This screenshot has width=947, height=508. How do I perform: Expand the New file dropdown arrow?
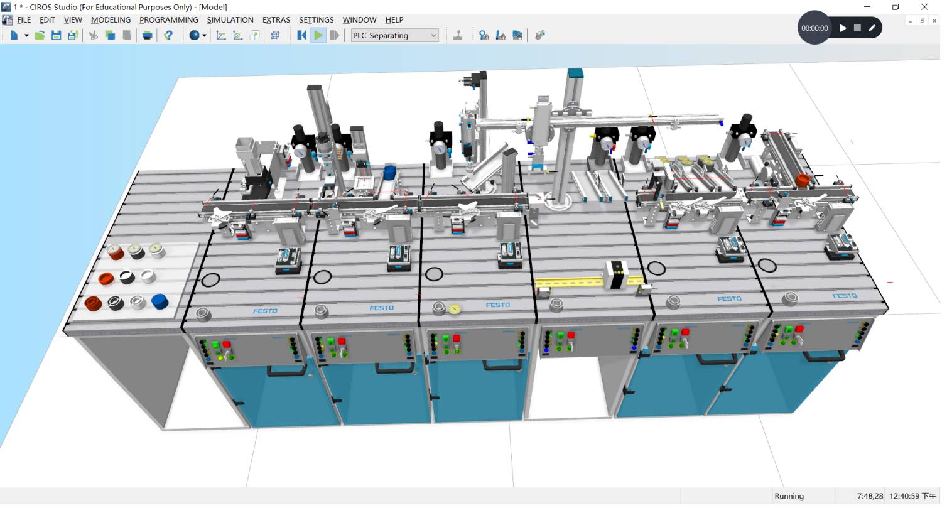tap(26, 36)
